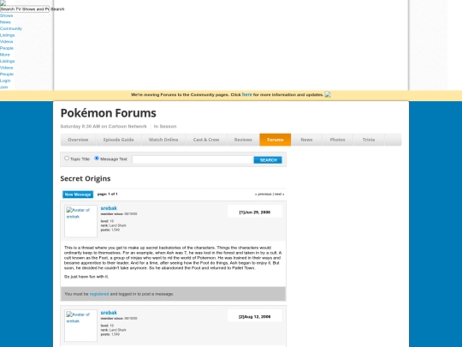Click the '[2]Aug 12, 2006' post date
Viewport: 462px width, 347px height.
[x=255, y=317]
